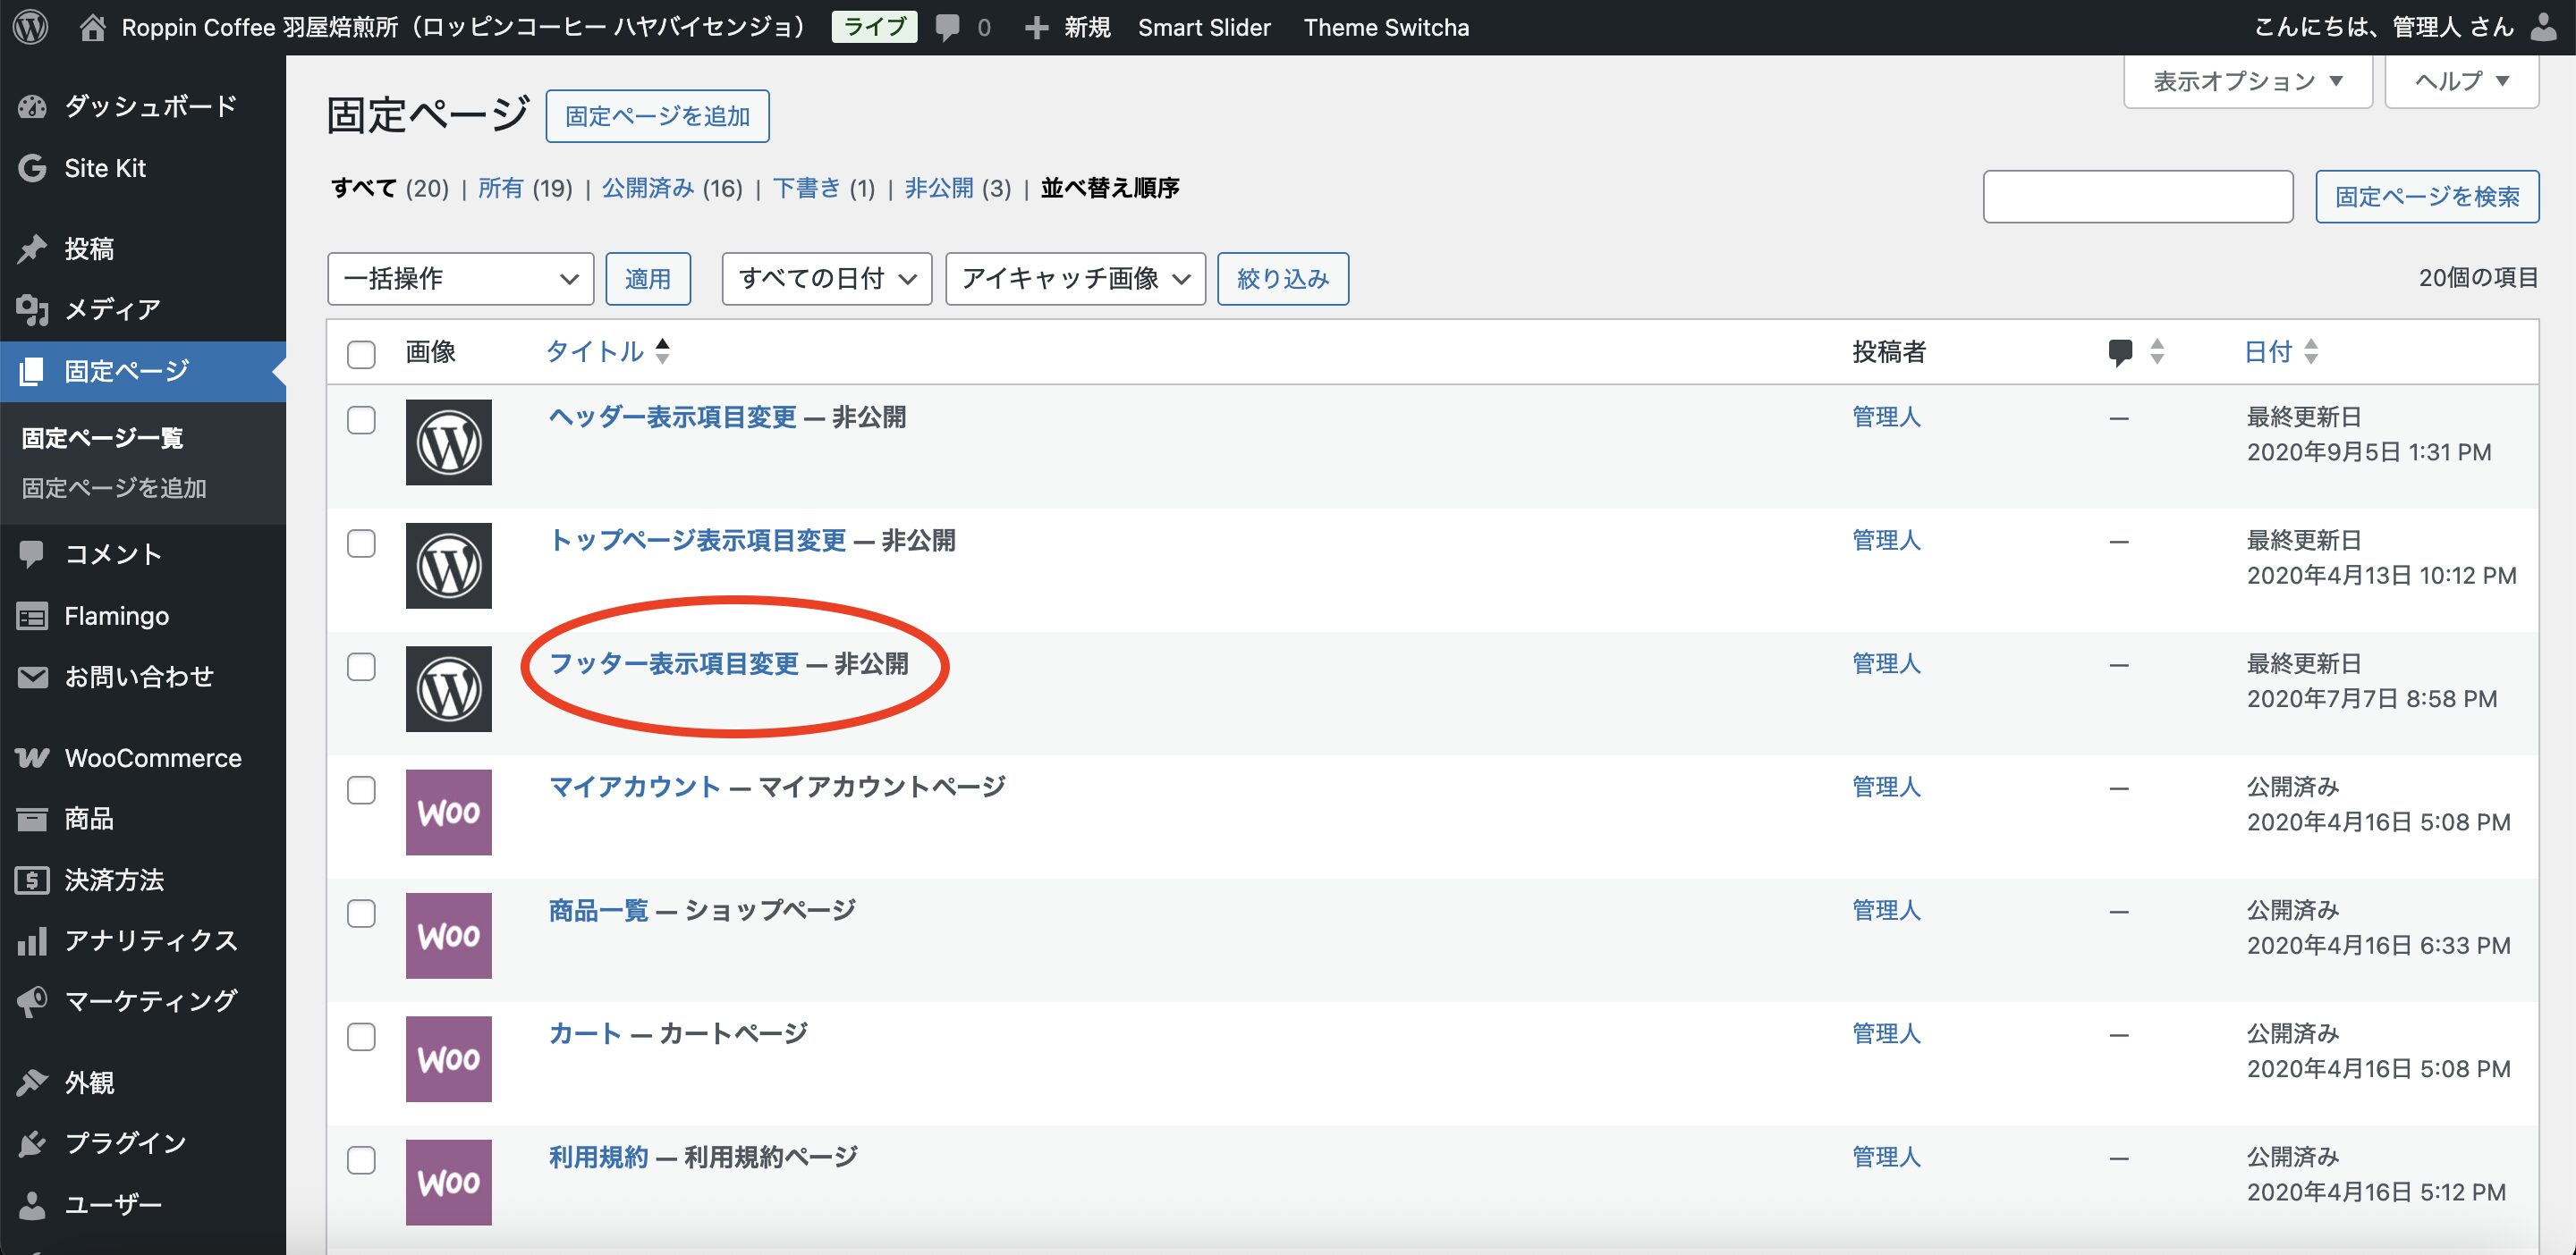This screenshot has height=1255, width=2576.
Task: Click the 固定ページを追加 button
Action: tap(657, 116)
